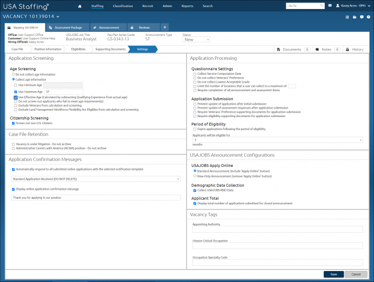Click the Notes button
The image size is (374, 282).
(328, 49)
